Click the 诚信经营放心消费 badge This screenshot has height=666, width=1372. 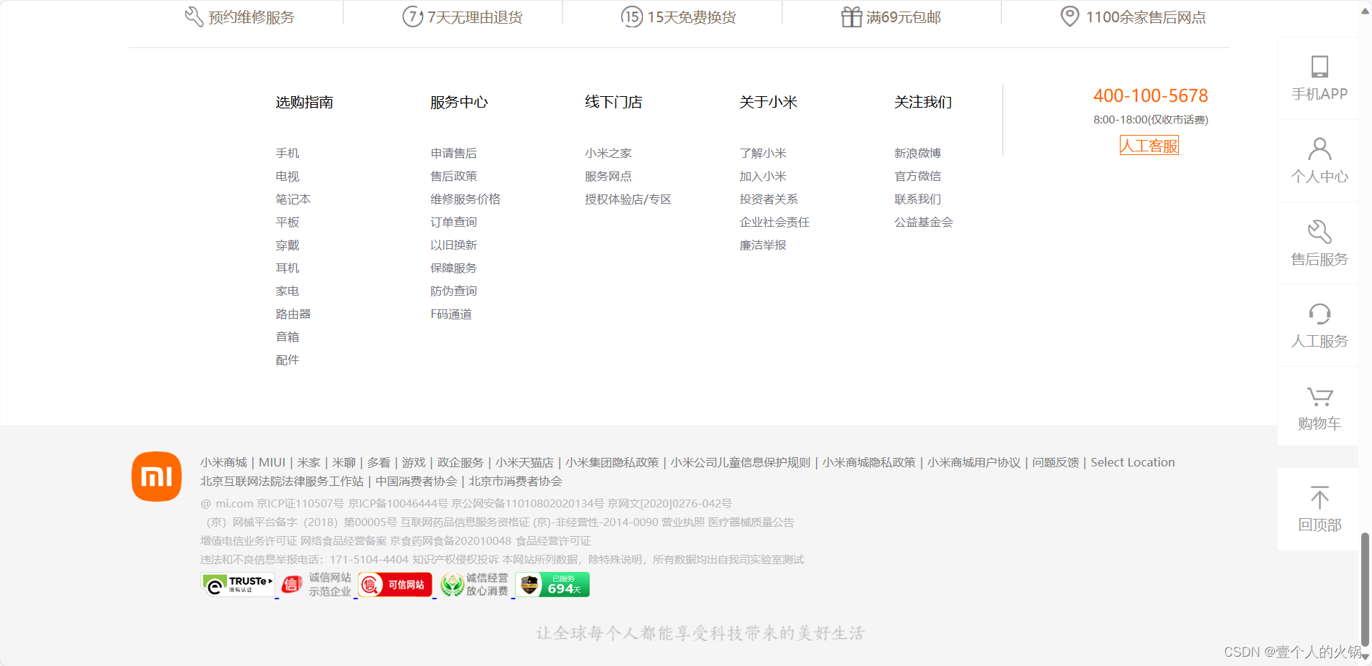(x=474, y=585)
